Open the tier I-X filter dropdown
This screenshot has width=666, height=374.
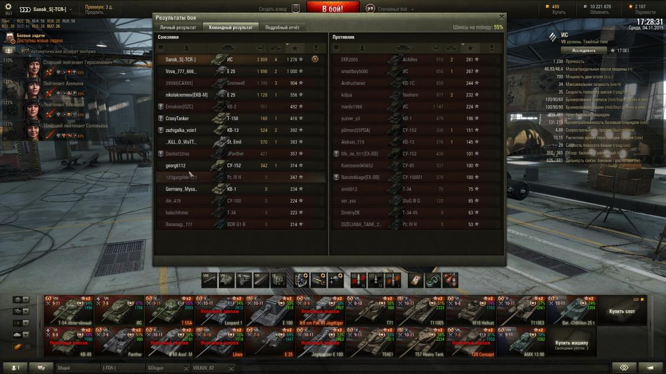pyautogui.click(x=21, y=323)
